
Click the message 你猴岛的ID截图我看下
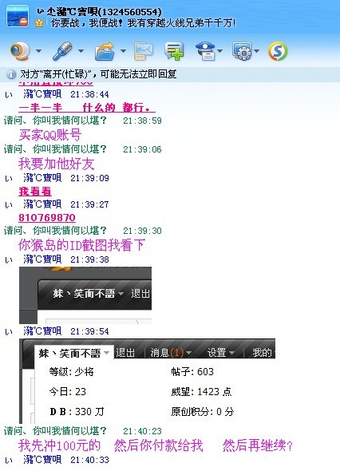click(82, 245)
